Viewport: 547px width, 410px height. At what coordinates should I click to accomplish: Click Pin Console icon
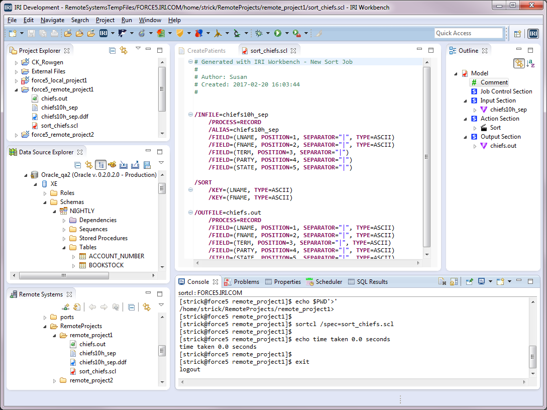pyautogui.click(x=470, y=281)
